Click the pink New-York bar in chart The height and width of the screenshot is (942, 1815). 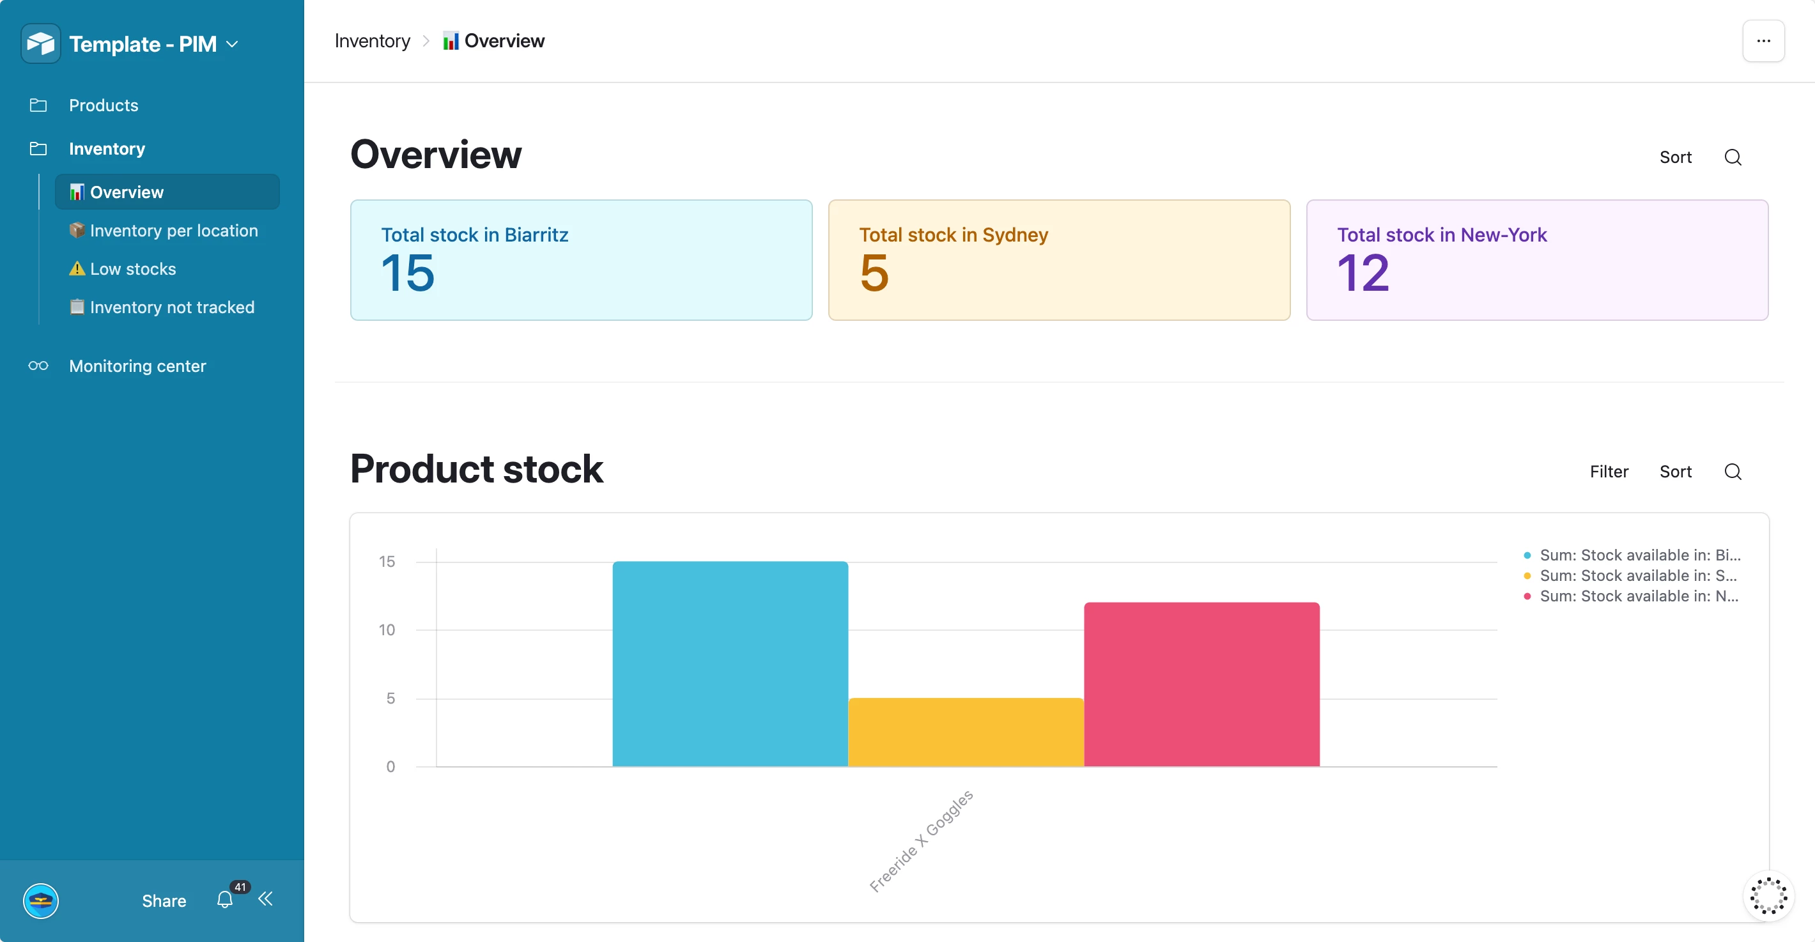point(1201,683)
